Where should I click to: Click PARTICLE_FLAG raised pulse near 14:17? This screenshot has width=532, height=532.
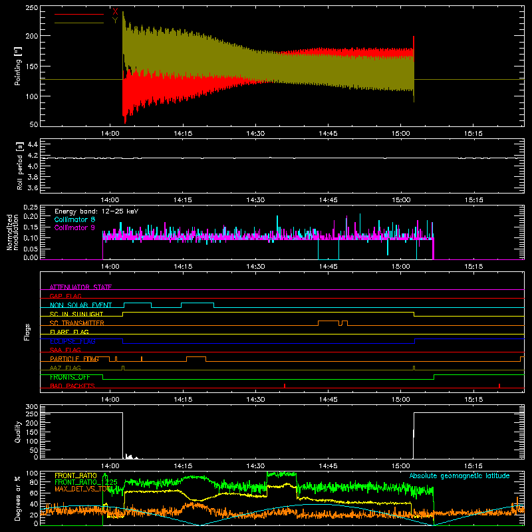196,359
